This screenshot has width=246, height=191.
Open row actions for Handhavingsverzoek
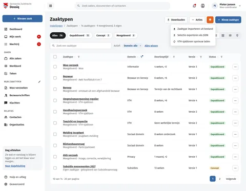235,112
